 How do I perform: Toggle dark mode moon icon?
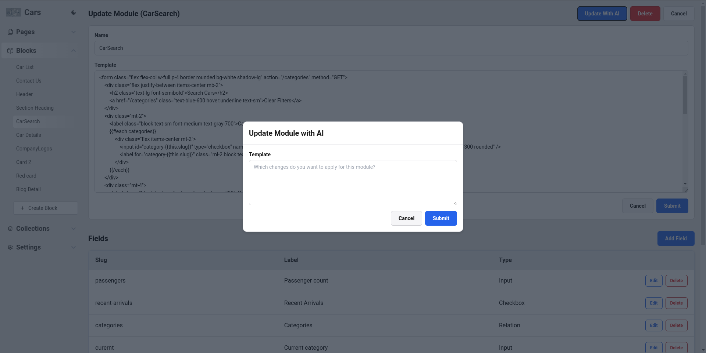click(x=74, y=12)
